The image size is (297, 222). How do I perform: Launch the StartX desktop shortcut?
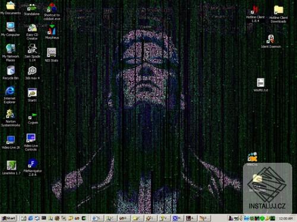click(x=32, y=95)
